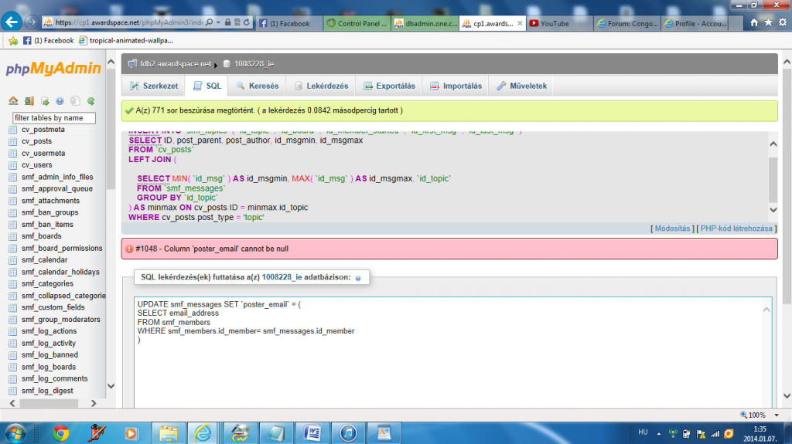Screen dimensions: 792x444
Task: Open browser home icon at top right
Action: point(753,22)
